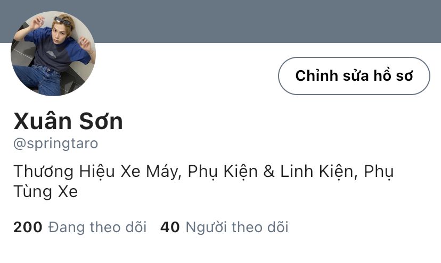
Task: Click the ampersand symbol in the bio
Action: pos(269,172)
